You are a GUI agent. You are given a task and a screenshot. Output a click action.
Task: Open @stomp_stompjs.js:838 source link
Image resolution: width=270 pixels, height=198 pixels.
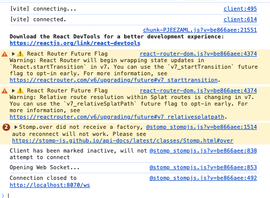[203, 151]
